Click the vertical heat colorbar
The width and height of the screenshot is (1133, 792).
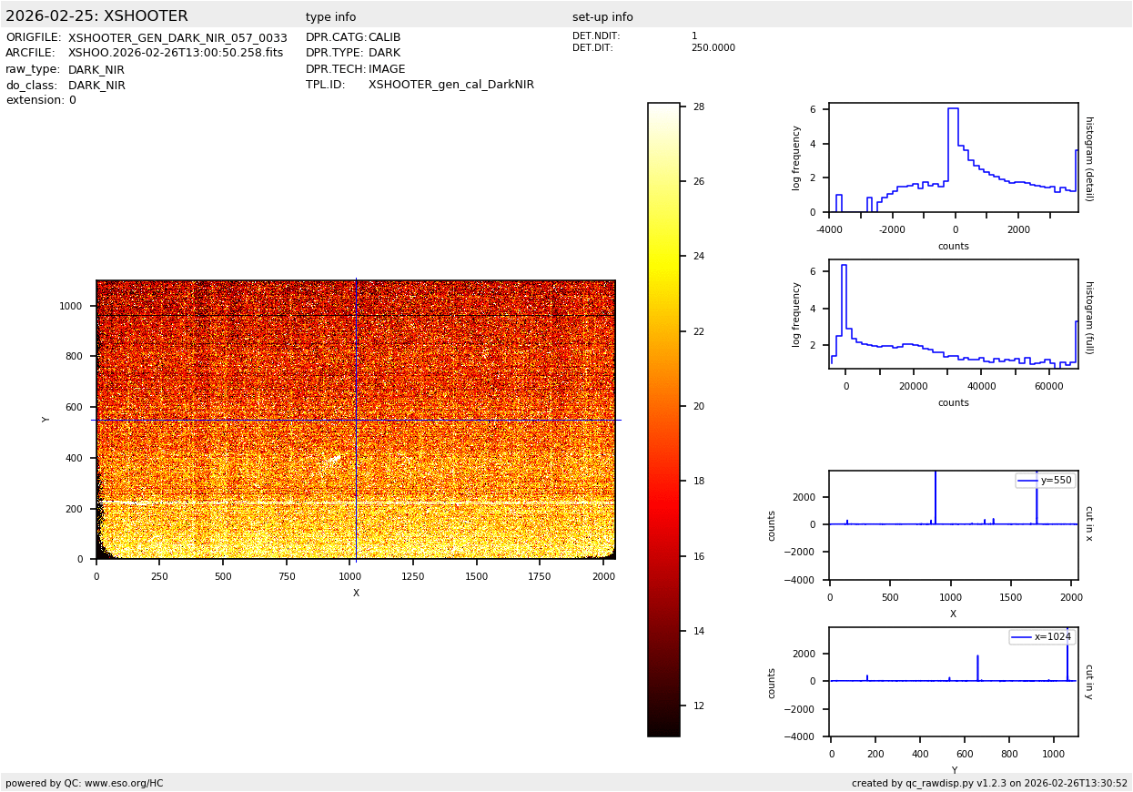point(663,419)
